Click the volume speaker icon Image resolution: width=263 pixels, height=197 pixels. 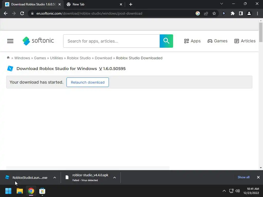[x=238, y=191]
